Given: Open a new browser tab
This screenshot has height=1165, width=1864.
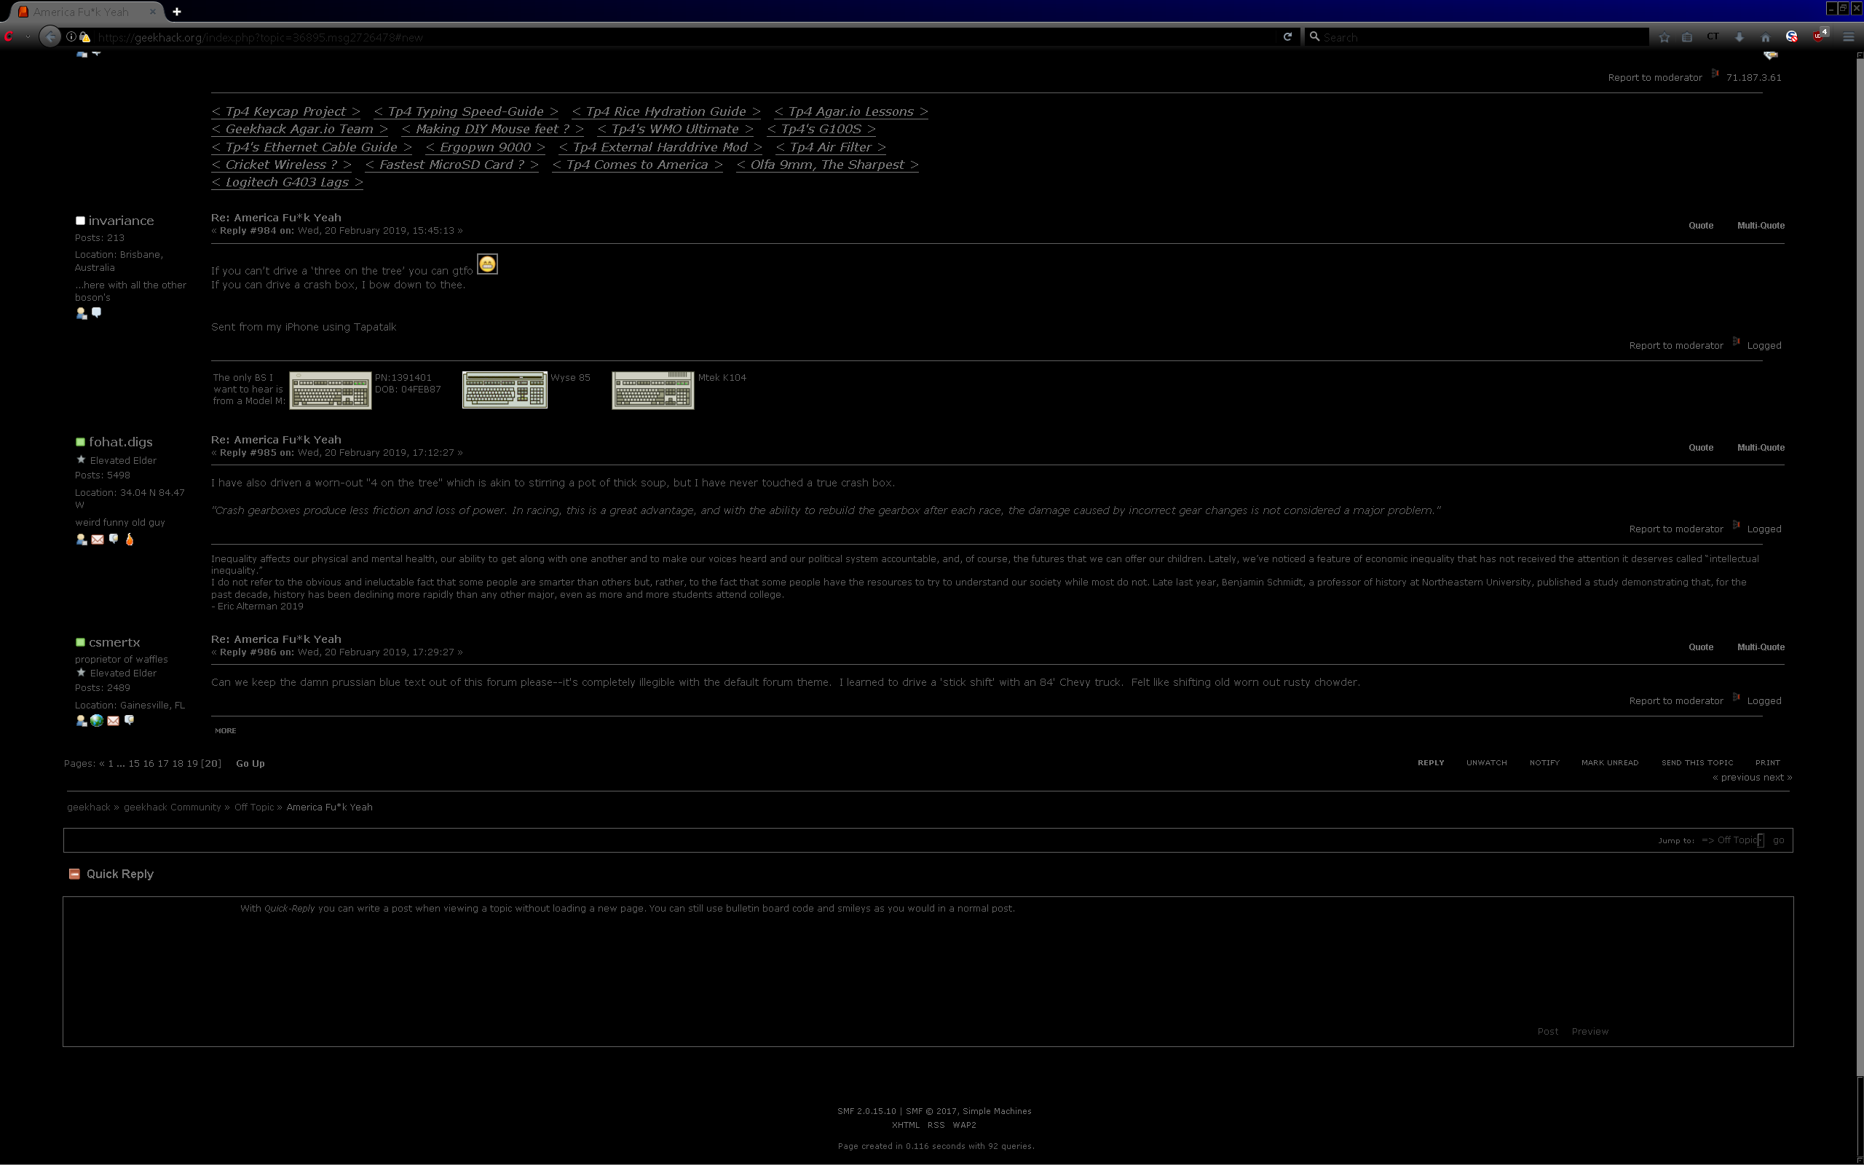Looking at the screenshot, I should click(x=176, y=12).
